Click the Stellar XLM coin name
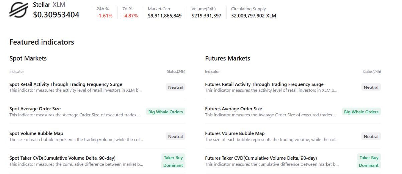The image size is (402, 174). tap(49, 5)
